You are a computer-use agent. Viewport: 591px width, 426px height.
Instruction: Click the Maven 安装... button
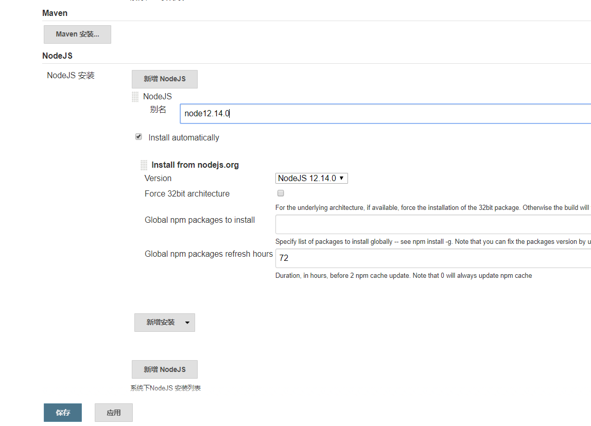coord(77,34)
